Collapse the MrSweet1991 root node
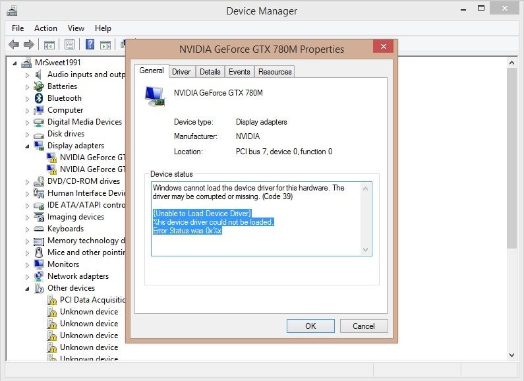Viewport: 524px width, 381px height. click(15, 63)
